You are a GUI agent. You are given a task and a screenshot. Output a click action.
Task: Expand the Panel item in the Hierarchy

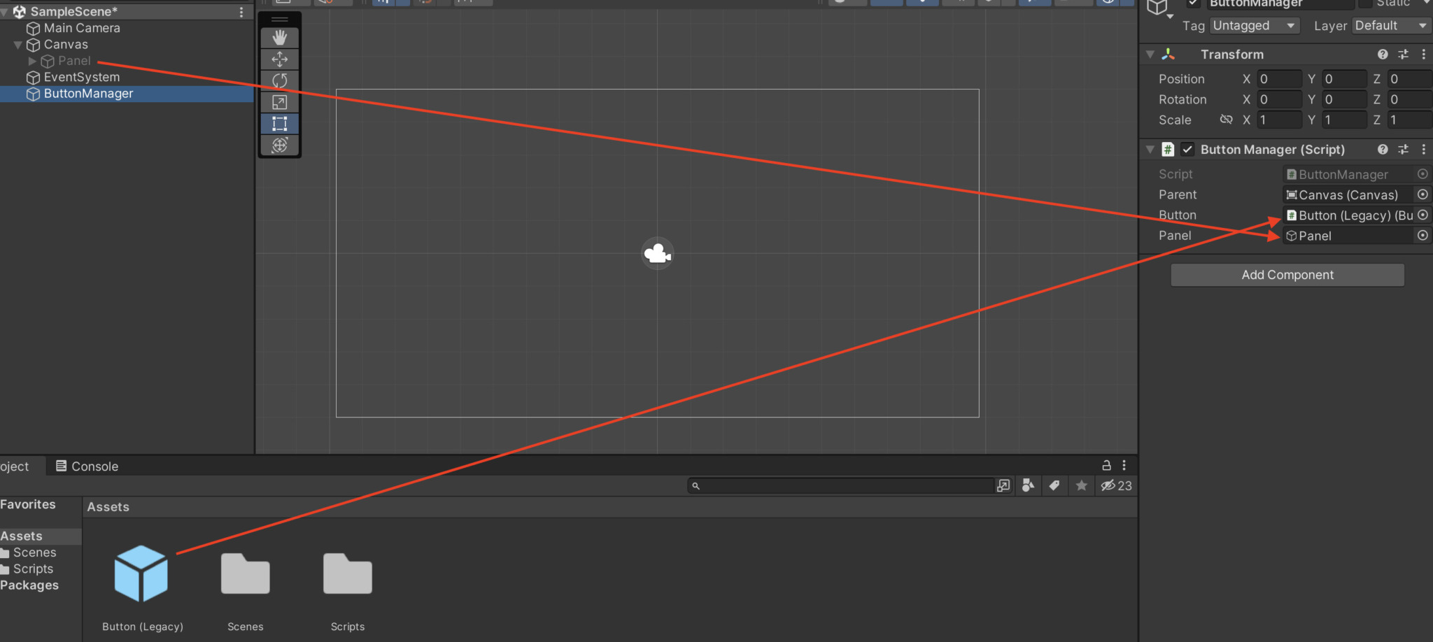[31, 61]
